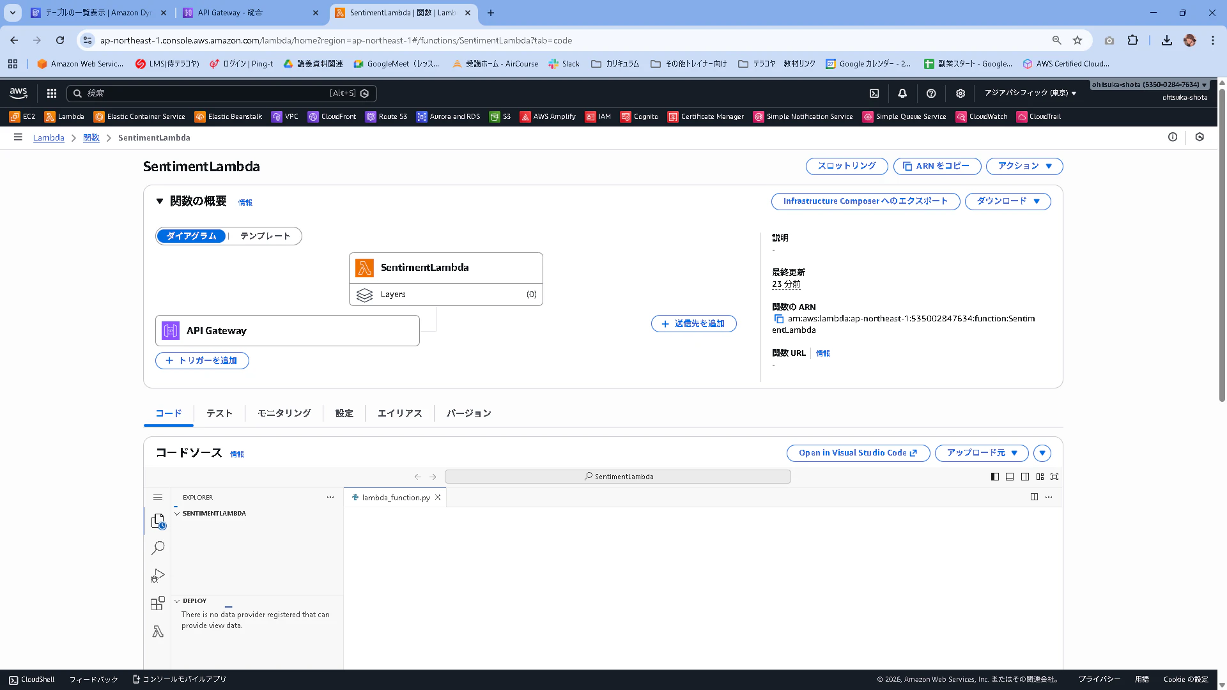Screen dimensions: 1227x690
Task: Switch to the テスト tab
Action: [219, 414]
